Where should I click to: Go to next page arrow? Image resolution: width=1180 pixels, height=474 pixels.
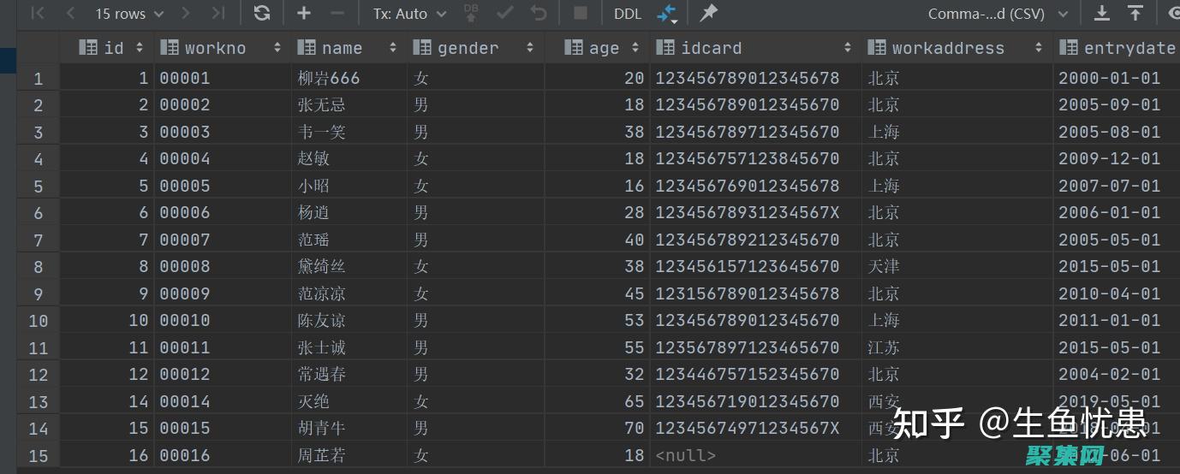[x=187, y=14]
